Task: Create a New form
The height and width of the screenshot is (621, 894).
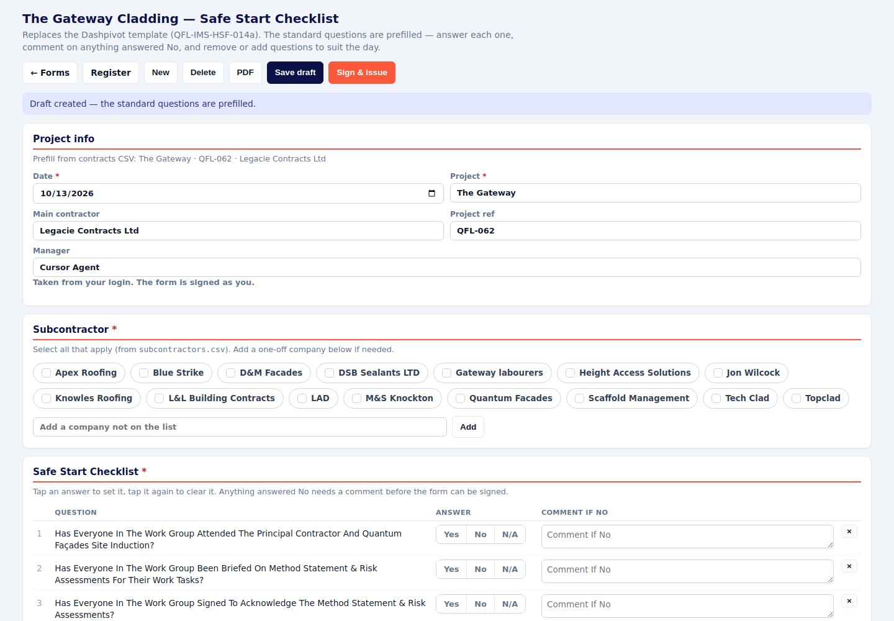Action: [x=161, y=73]
